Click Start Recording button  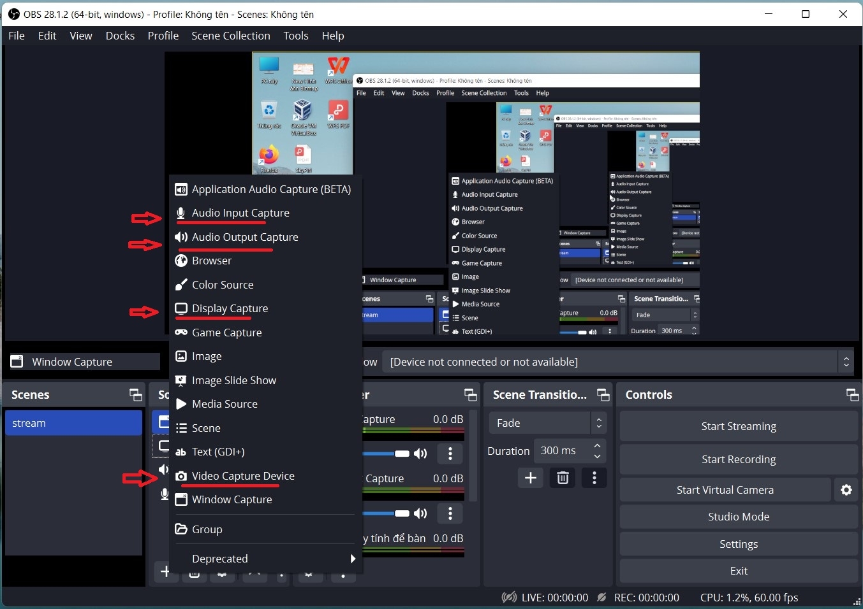pos(738,459)
